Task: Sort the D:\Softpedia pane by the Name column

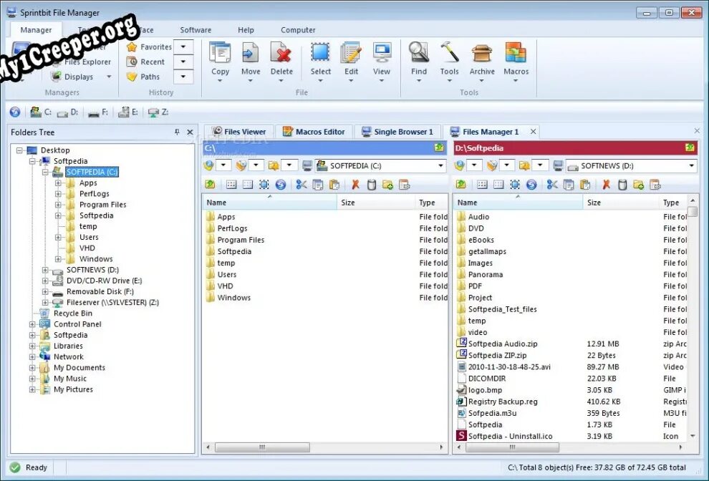Action: [519, 203]
